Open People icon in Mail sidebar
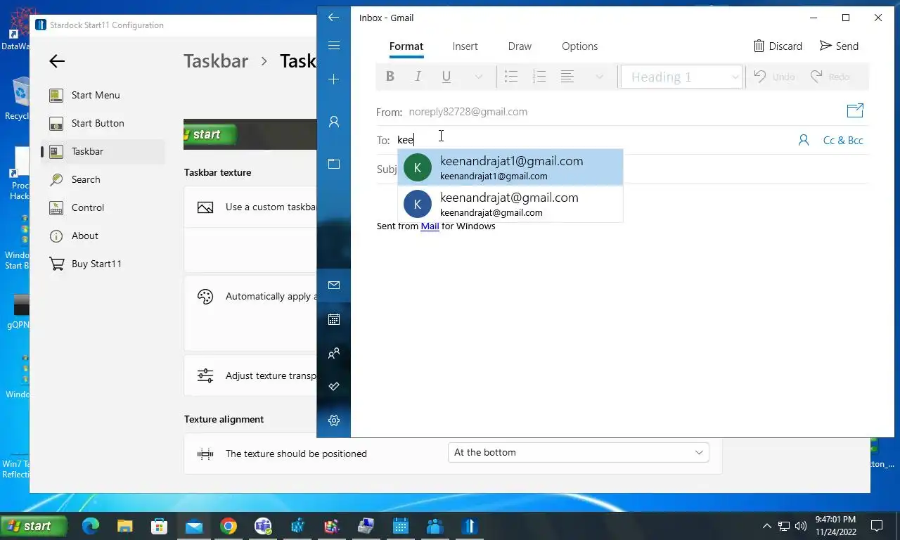Image resolution: width=900 pixels, height=540 pixels. [334, 353]
